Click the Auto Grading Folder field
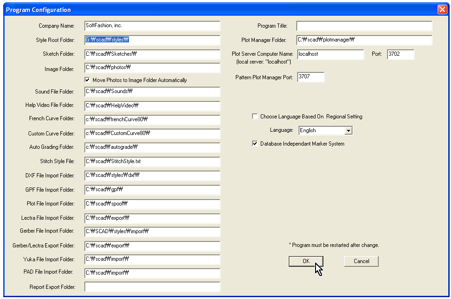Image resolution: width=451 pixels, height=299 pixels. 152,147
